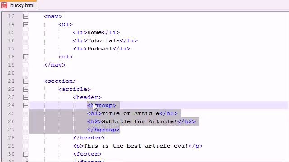289x162 pixels.
Task: Click the word Tutorials on line 16
Action: pos(103,40)
